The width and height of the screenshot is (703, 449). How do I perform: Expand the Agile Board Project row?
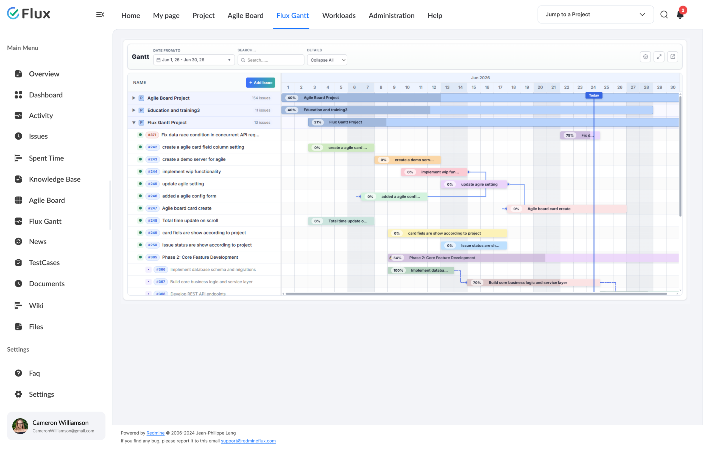pyautogui.click(x=134, y=98)
